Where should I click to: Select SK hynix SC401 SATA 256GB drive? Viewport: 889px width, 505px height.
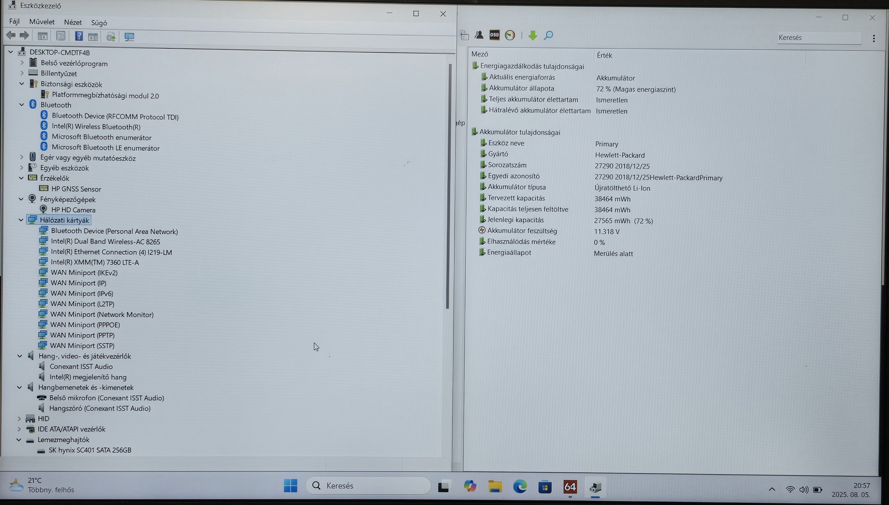[90, 450]
